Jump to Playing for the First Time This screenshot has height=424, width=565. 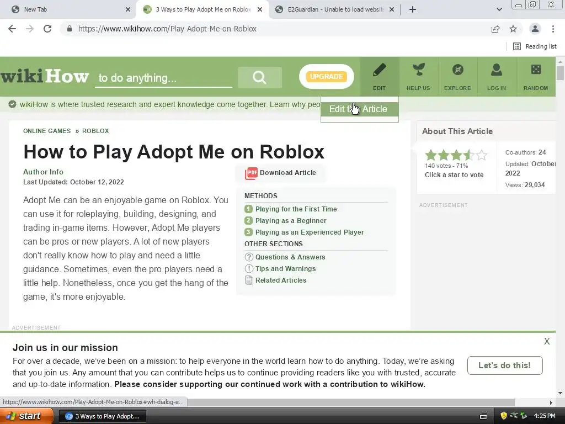click(x=296, y=209)
